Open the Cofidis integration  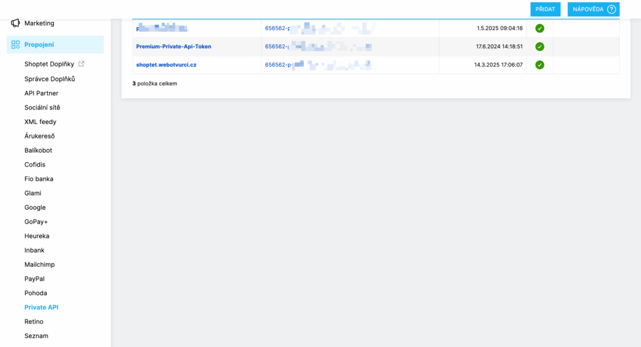click(35, 165)
